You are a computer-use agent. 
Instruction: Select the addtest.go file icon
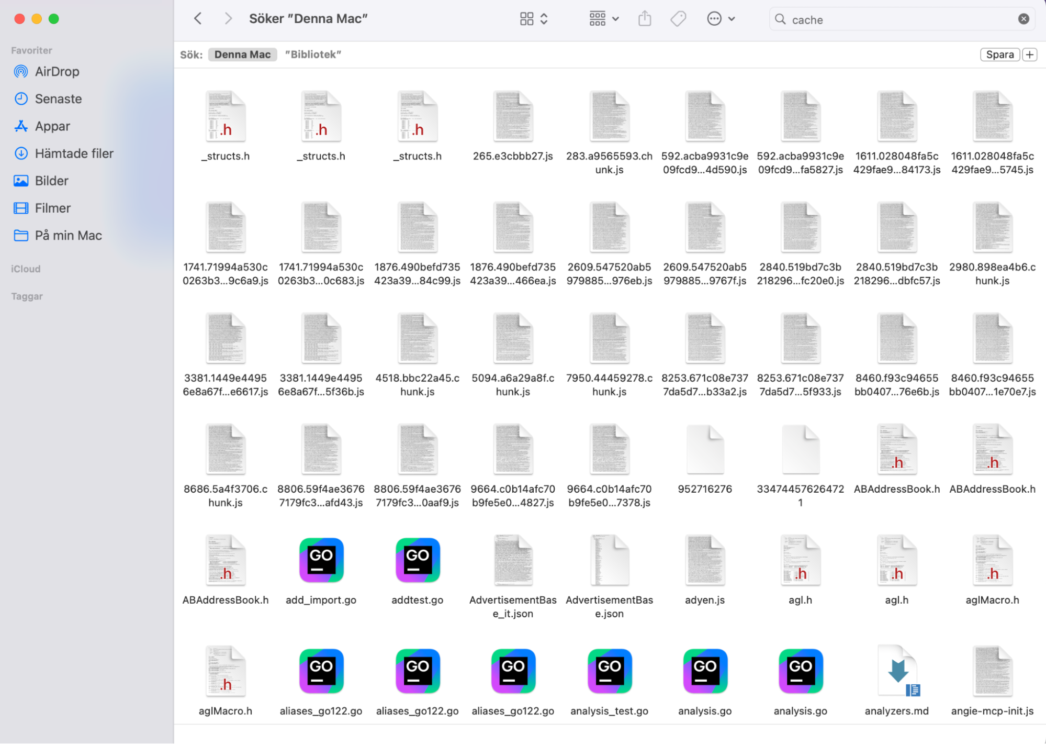click(x=418, y=560)
